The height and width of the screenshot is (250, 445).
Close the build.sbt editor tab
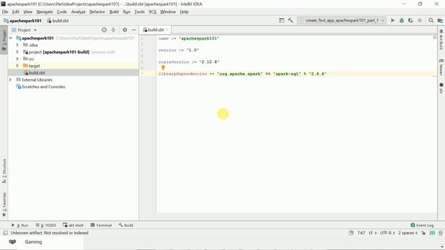[x=167, y=29]
